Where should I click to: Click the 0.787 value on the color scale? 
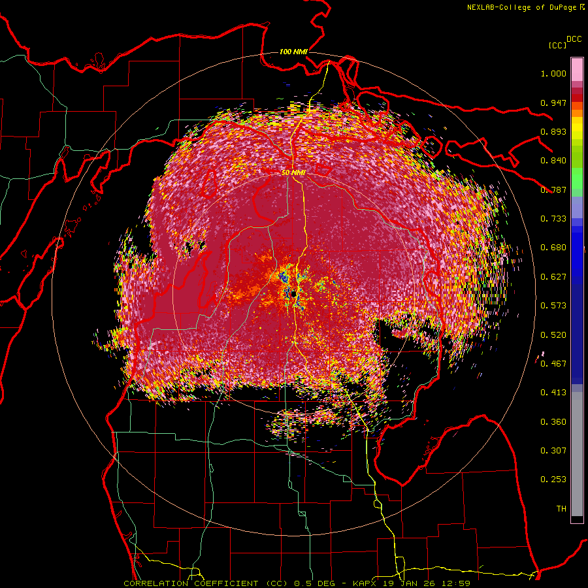point(553,189)
